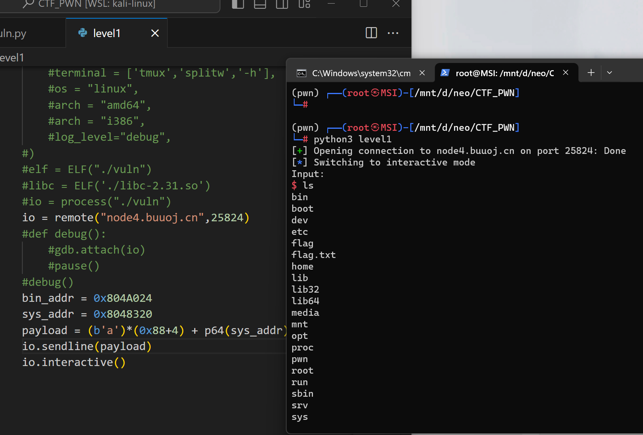Click the python3 level1 command in terminal
This screenshot has height=435, width=643.
pos(352,139)
